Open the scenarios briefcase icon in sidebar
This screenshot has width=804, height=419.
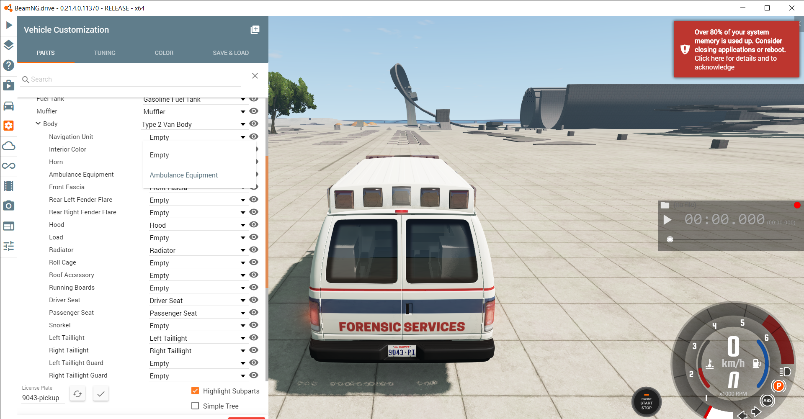coord(9,85)
